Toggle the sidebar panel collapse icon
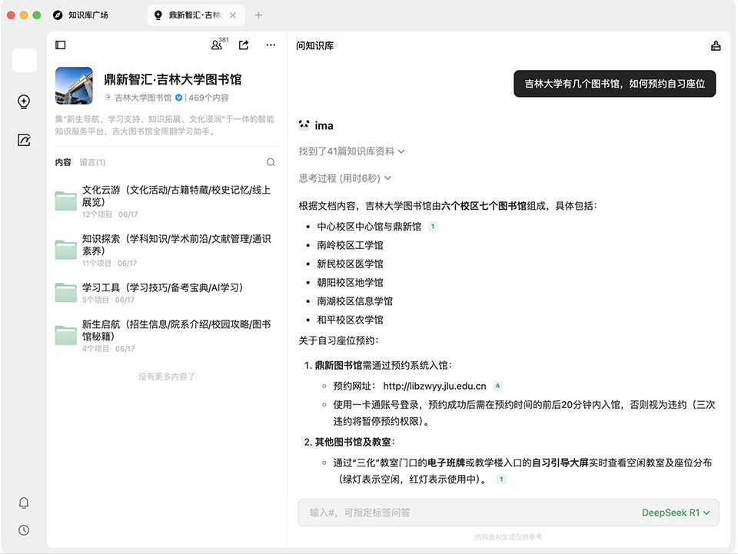The height and width of the screenshot is (554, 738). tap(61, 45)
